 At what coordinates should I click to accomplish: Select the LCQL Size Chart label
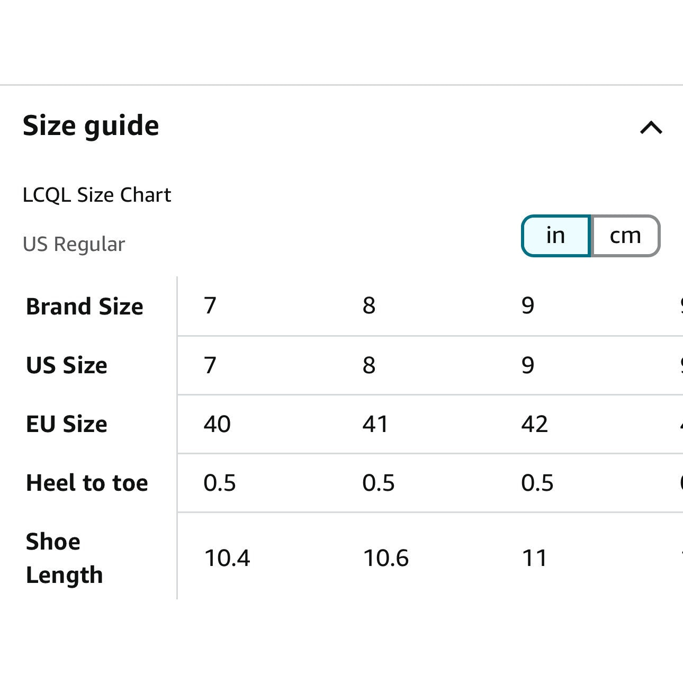click(97, 195)
